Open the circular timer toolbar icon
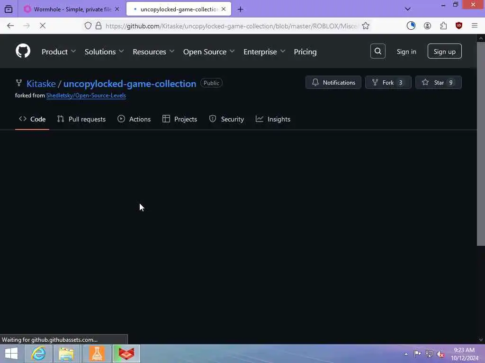 click(411, 26)
